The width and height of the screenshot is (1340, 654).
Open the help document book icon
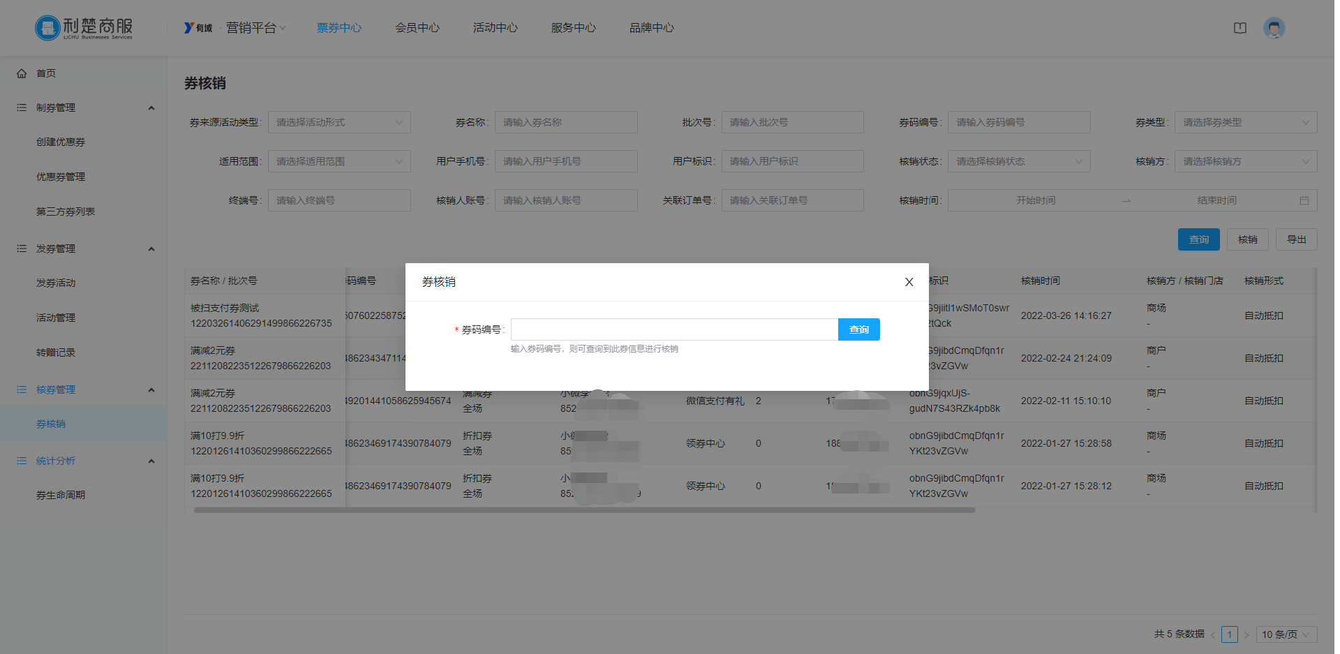click(1239, 28)
